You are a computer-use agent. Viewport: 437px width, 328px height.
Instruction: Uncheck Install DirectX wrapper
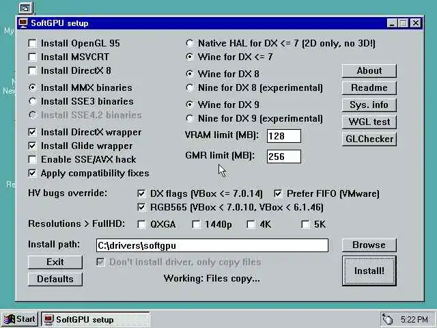33,132
